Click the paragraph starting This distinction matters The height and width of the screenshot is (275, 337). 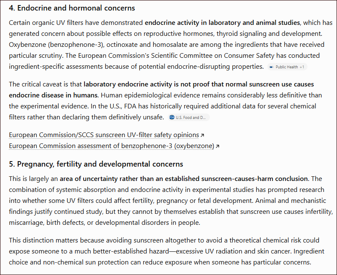tap(166, 251)
